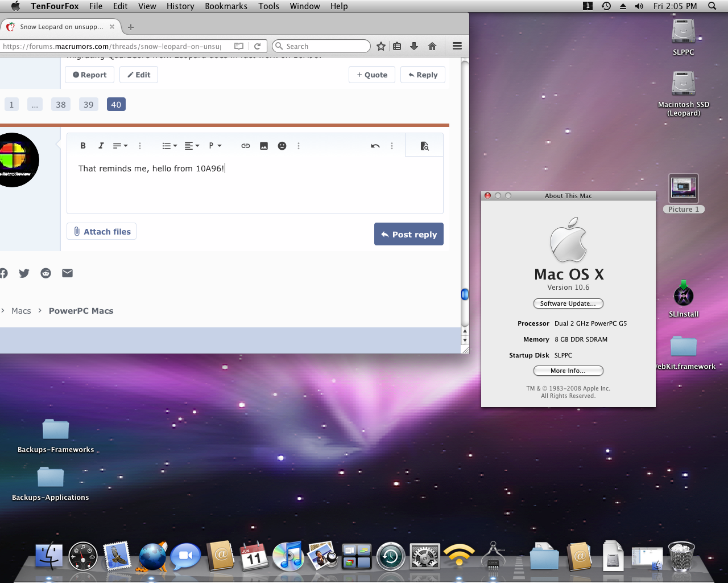Screen dimensions: 728x583
Task: Click the browser Search field
Action: (x=321, y=46)
